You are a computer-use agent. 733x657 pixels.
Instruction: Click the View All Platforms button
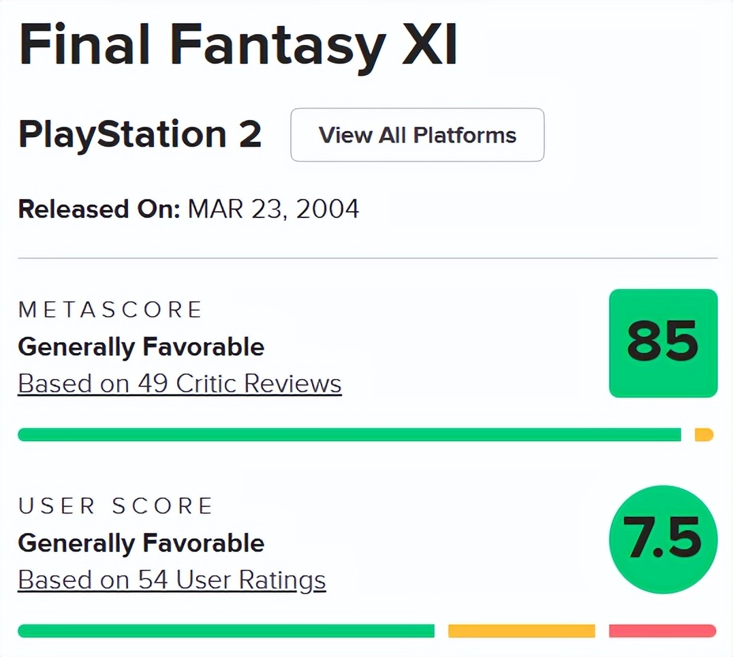click(x=417, y=135)
